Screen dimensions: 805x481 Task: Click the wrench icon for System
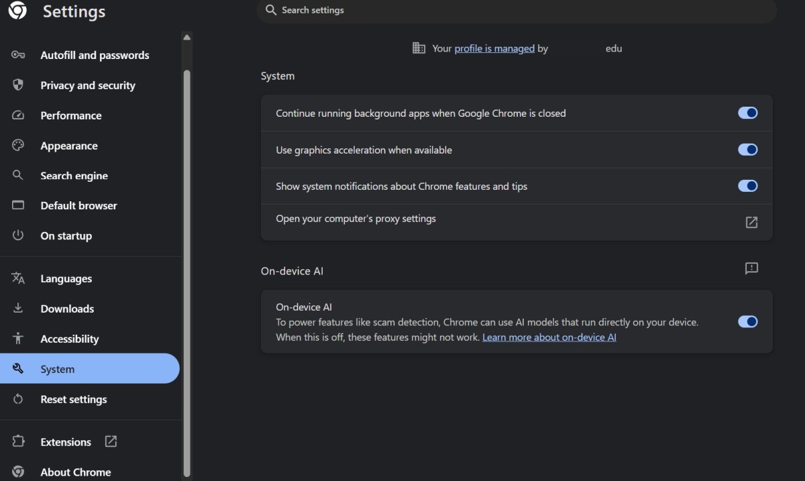click(18, 368)
